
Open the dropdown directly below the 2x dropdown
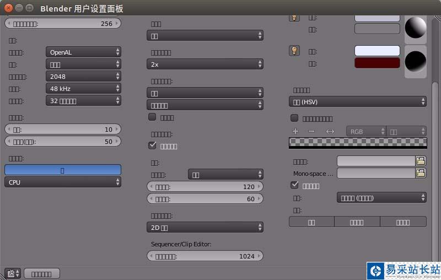click(x=205, y=93)
